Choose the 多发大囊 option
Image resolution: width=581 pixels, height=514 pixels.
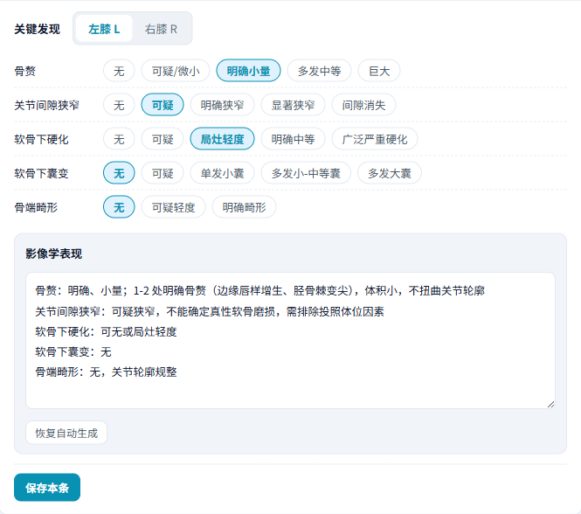tap(390, 173)
